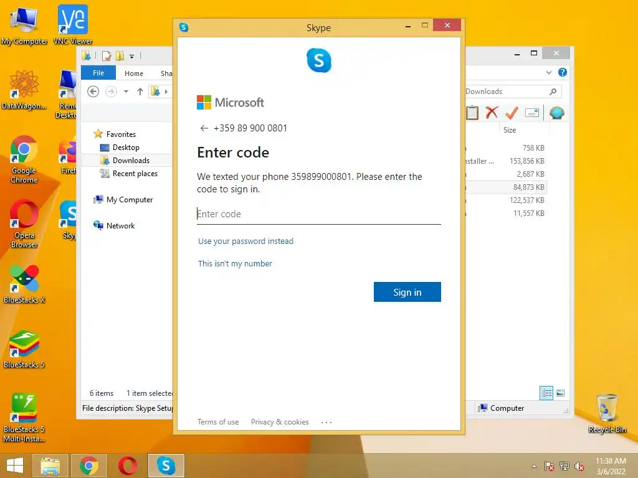
Task: Select the file sized 122,537 KB
Action: [526, 200]
